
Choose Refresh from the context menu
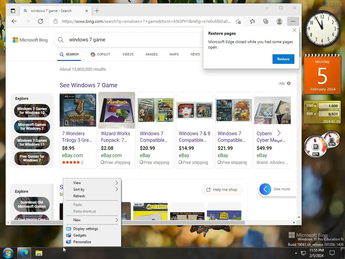[x=92, y=196]
